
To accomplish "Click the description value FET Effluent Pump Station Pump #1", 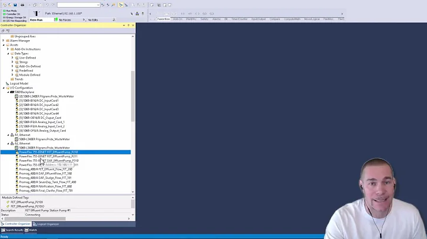I will (48, 211).
